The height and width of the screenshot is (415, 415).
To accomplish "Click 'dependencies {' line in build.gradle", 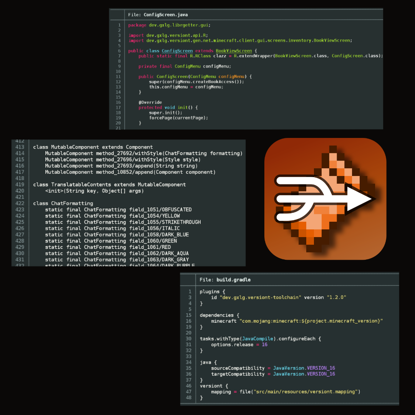I will [x=219, y=315].
